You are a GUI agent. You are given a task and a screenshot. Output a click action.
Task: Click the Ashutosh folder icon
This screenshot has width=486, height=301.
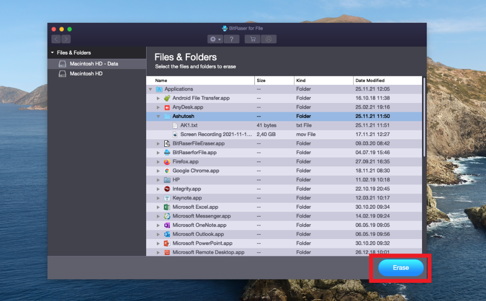tap(167, 116)
